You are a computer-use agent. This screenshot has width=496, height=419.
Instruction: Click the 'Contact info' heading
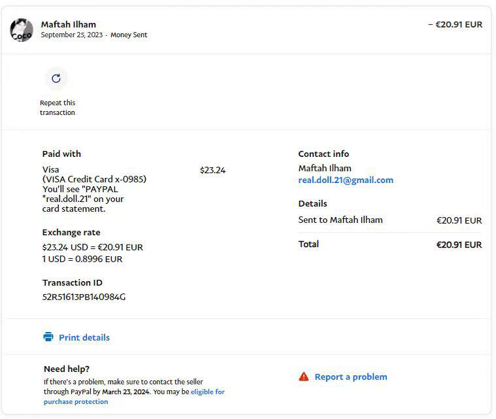[x=323, y=154]
